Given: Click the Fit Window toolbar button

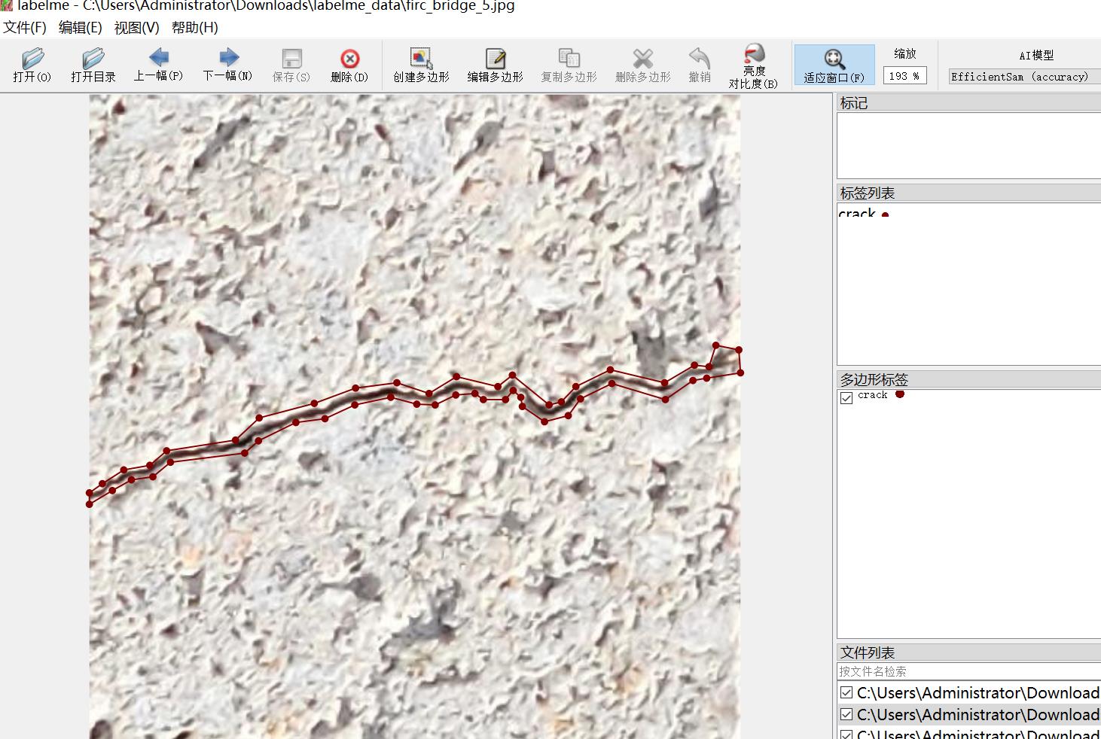Looking at the screenshot, I should pyautogui.click(x=834, y=65).
